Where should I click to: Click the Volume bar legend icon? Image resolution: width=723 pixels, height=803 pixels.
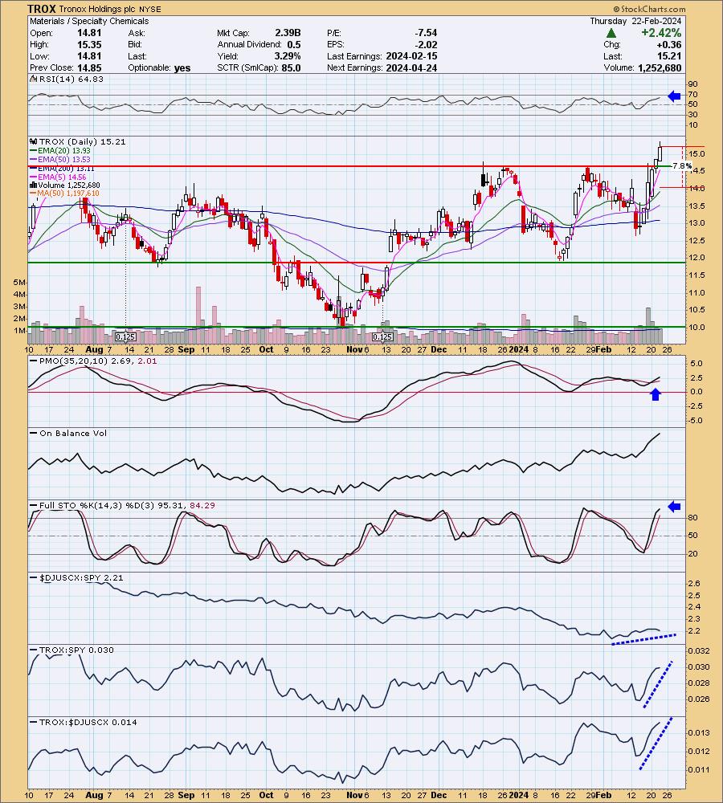coord(34,185)
